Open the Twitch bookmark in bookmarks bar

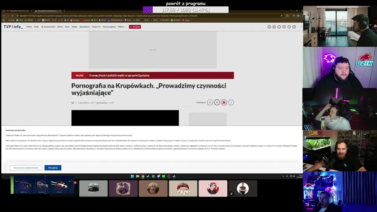(128, 20)
